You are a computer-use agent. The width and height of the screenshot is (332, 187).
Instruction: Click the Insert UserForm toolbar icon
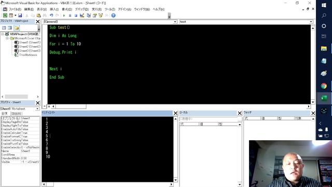(11, 15)
